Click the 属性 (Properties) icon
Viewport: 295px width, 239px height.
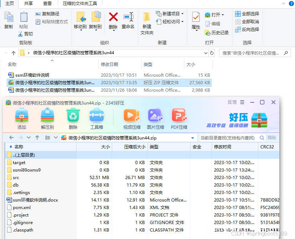[196, 17]
